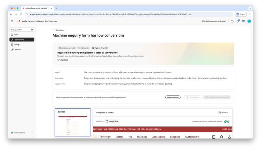Open Collaborazione in sidebar
Image resolution: width=261 pixels, height=149 pixels.
18,133
